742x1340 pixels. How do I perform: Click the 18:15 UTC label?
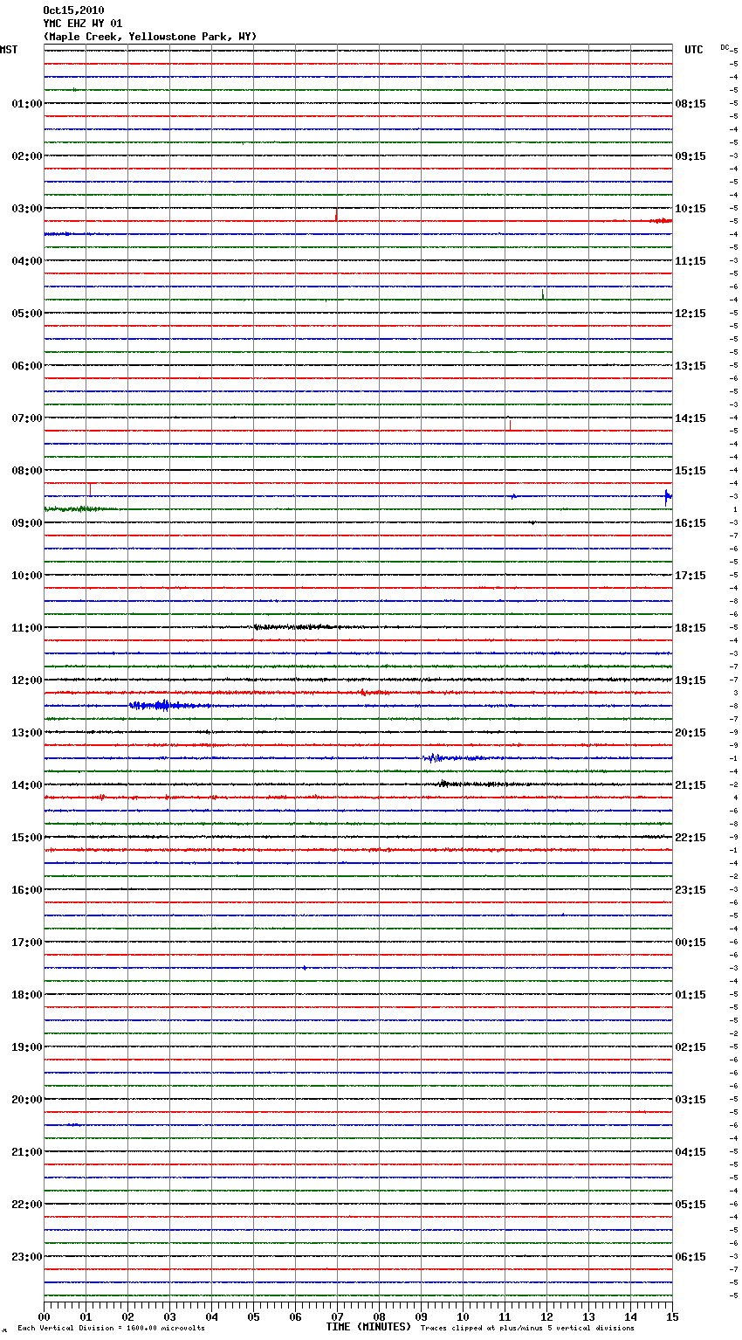coord(690,628)
